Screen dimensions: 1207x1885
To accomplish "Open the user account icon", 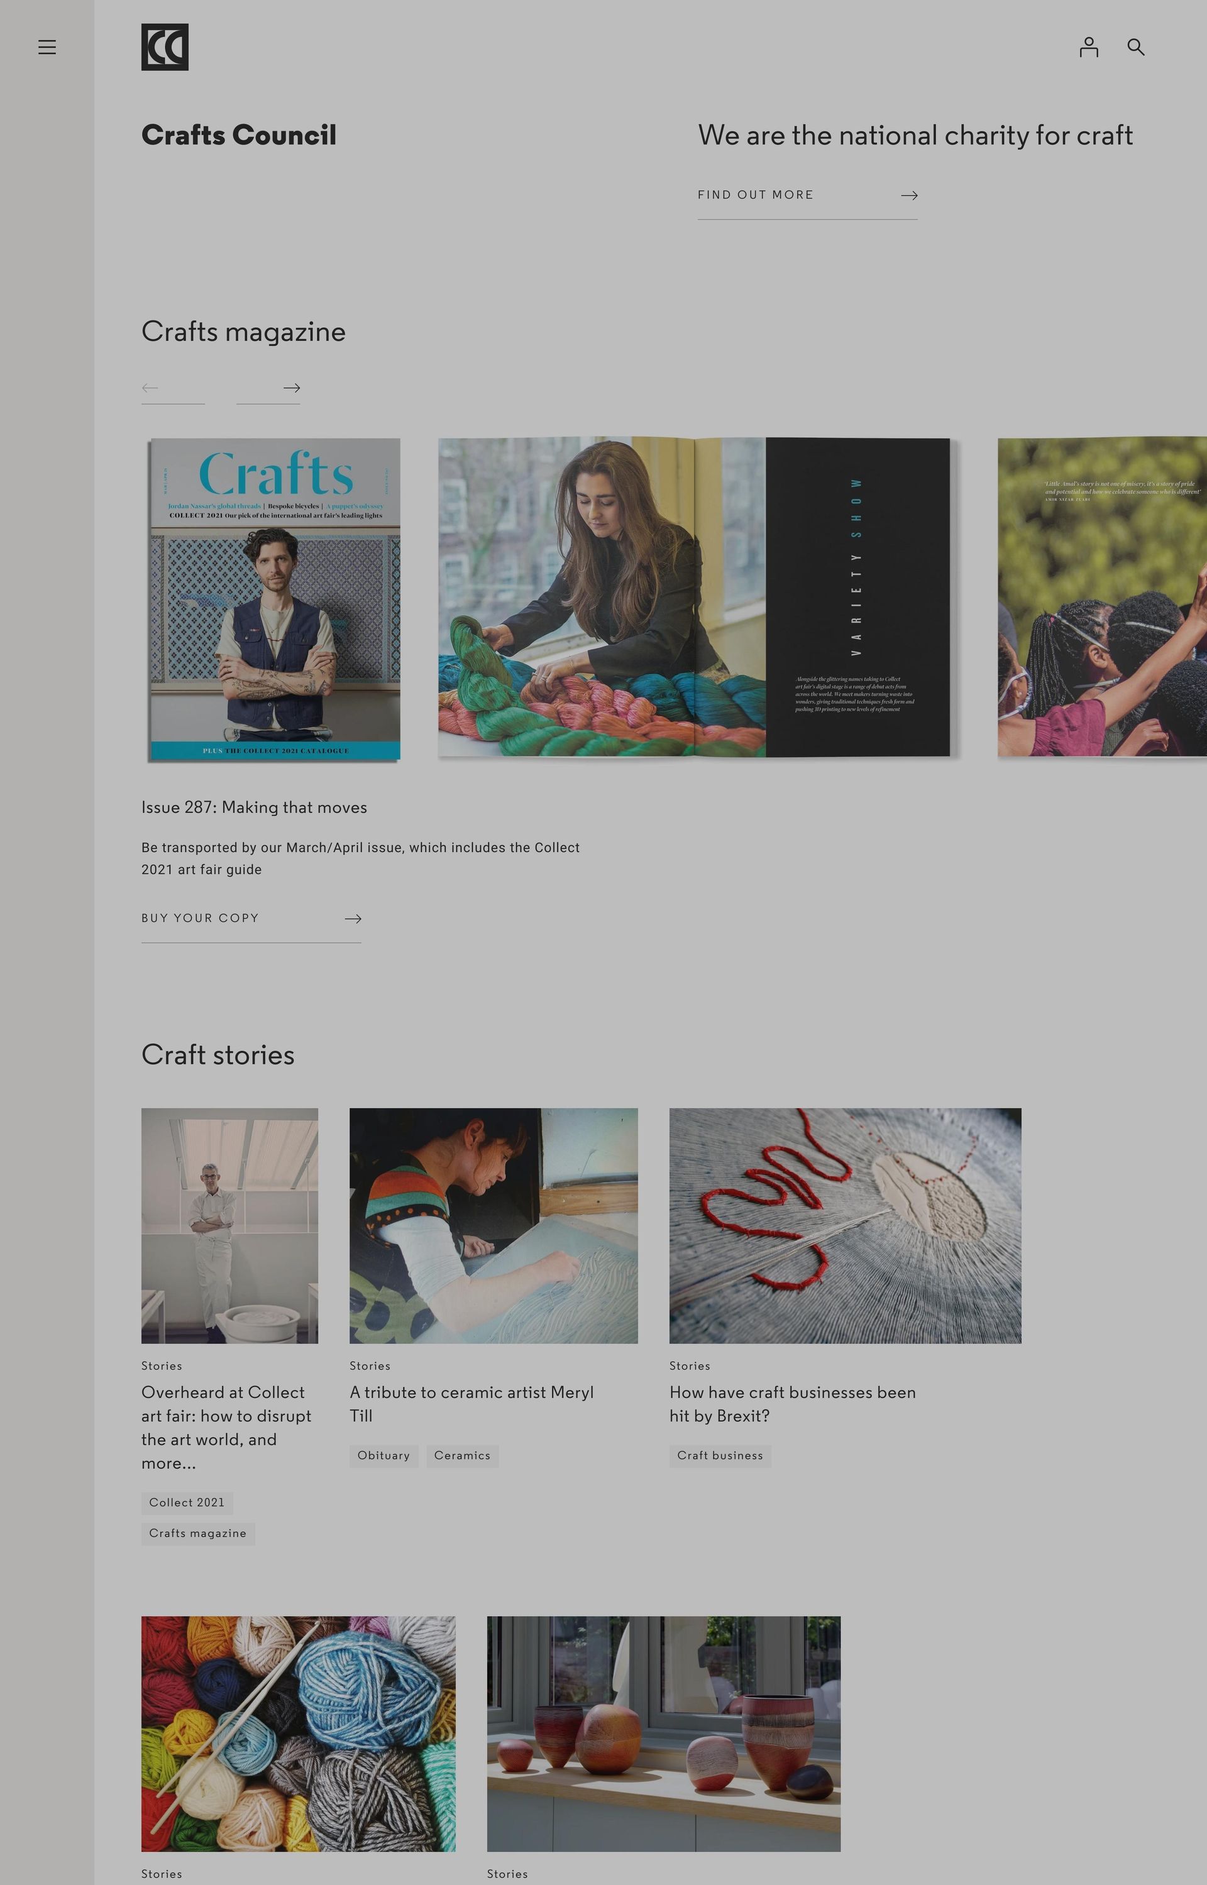I will [x=1089, y=47].
